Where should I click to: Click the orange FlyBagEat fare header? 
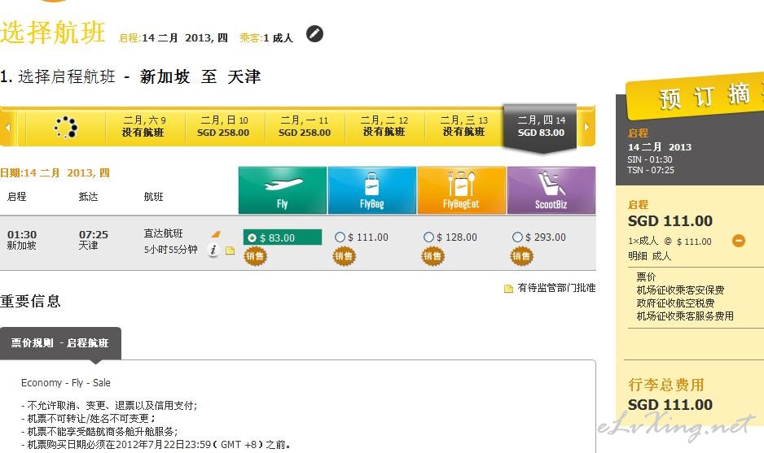pos(462,190)
